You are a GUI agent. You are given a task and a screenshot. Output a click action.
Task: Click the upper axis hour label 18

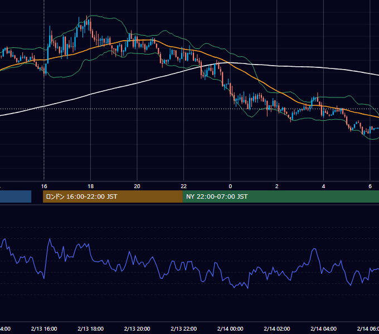[91, 186]
